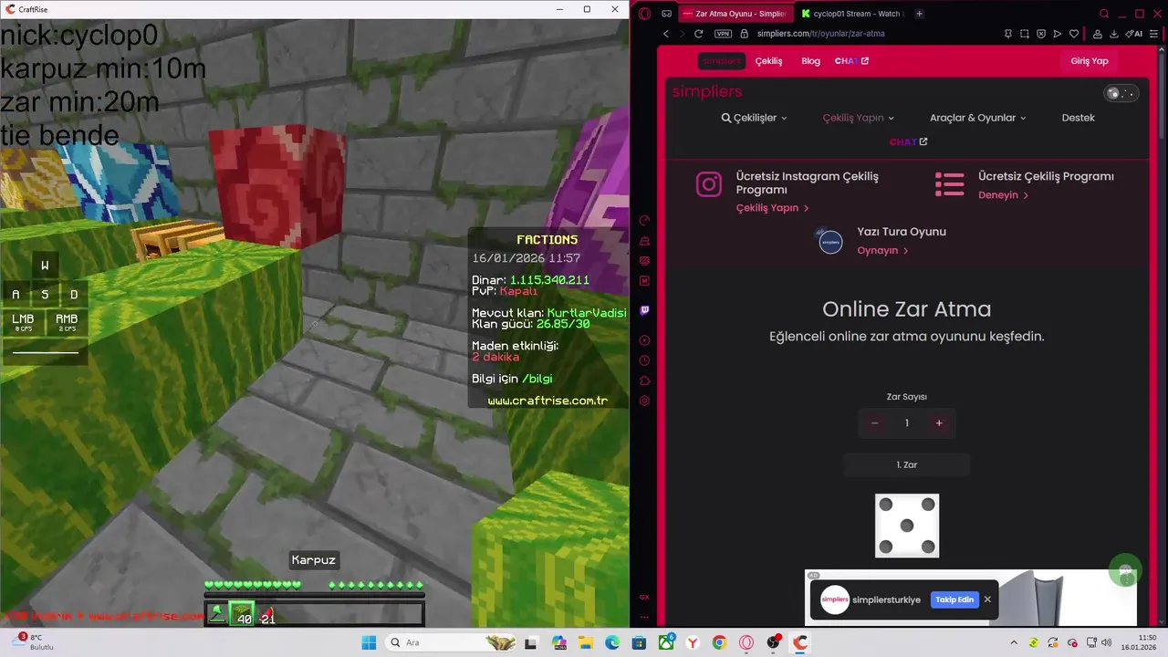This screenshot has height=657, width=1168.
Task: Close the simpliersturkiye popup
Action: pyautogui.click(x=987, y=600)
